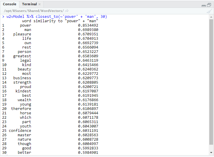Click similarity value 0.5984901
The width and height of the screenshot is (214, 157).
88,153
